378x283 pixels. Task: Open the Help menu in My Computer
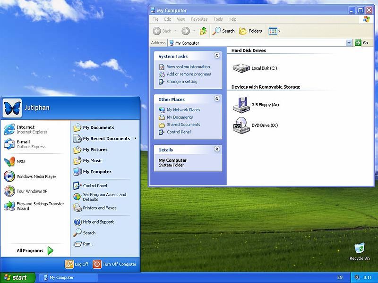(232, 19)
